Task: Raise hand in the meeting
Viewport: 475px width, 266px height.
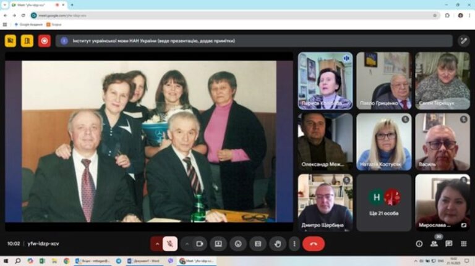Action: point(278,244)
